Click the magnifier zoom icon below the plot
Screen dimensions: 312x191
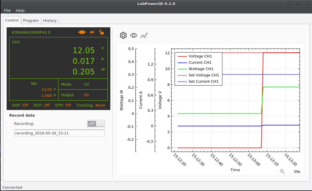282,171
